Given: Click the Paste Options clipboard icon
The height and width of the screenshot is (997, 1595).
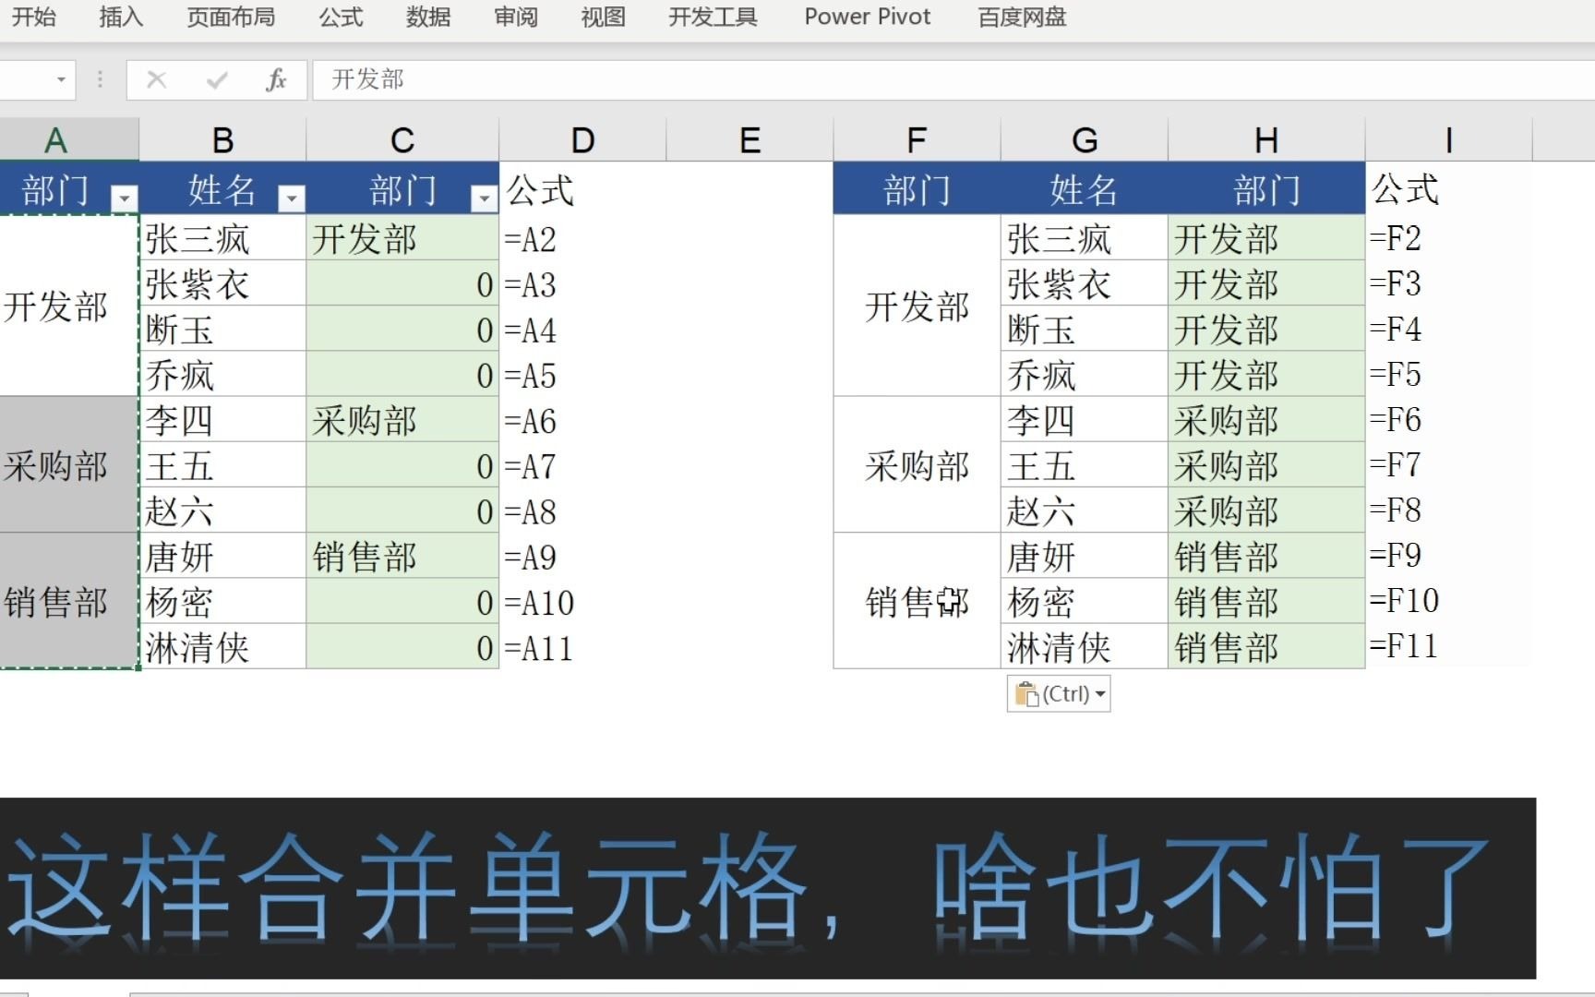Looking at the screenshot, I should (1027, 693).
